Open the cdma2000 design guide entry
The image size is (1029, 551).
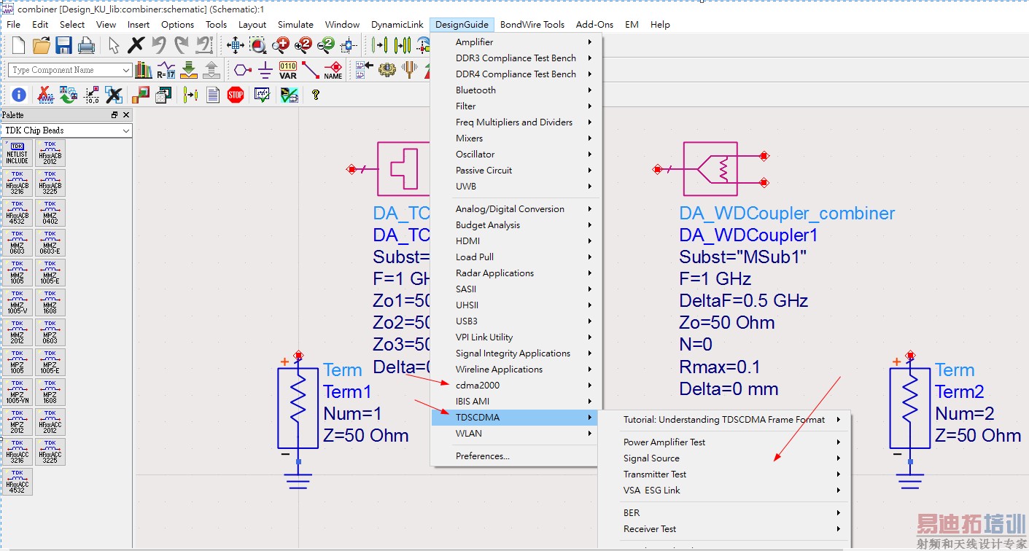[478, 386]
